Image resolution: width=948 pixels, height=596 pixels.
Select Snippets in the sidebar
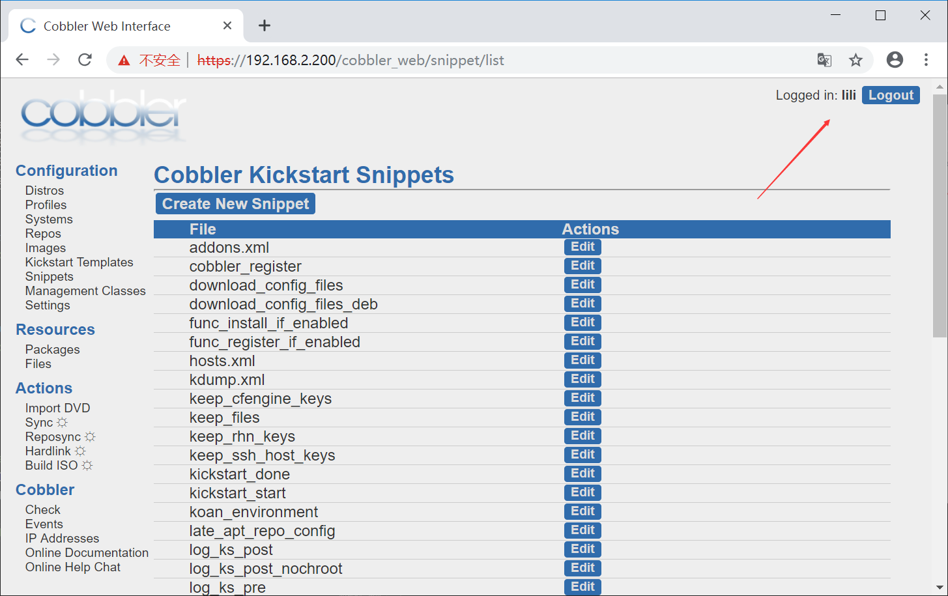(x=50, y=277)
